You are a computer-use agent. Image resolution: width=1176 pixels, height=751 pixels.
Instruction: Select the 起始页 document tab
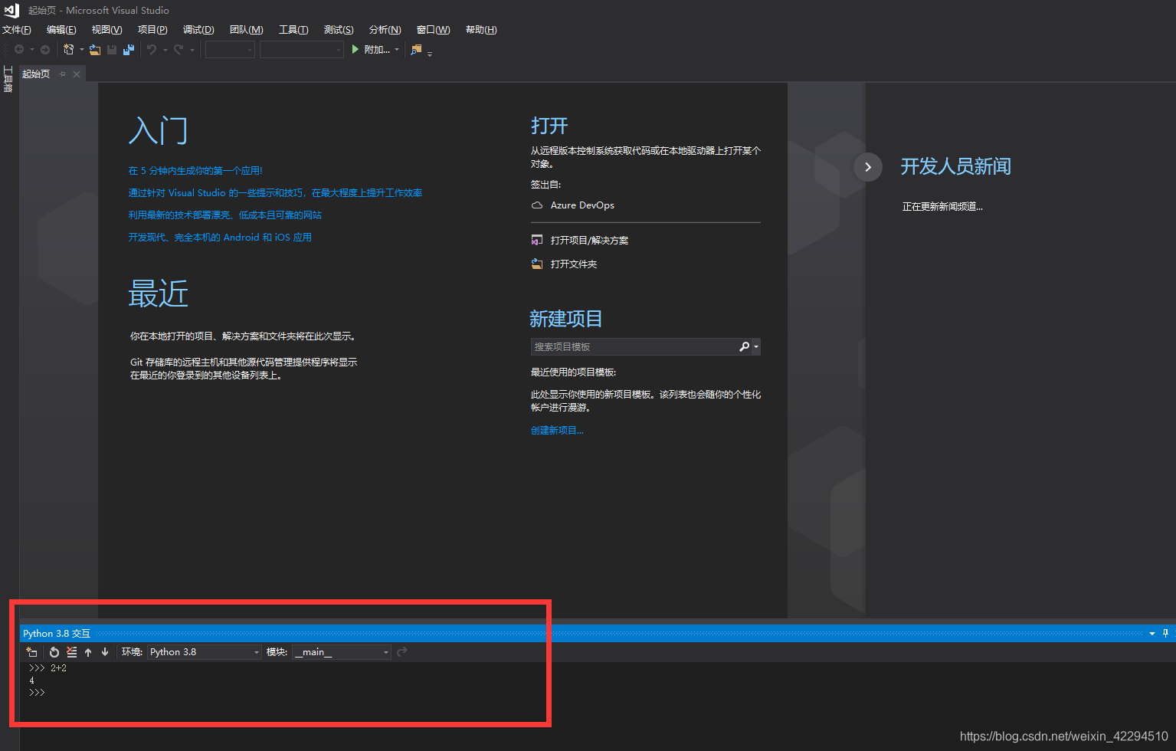[x=36, y=74]
